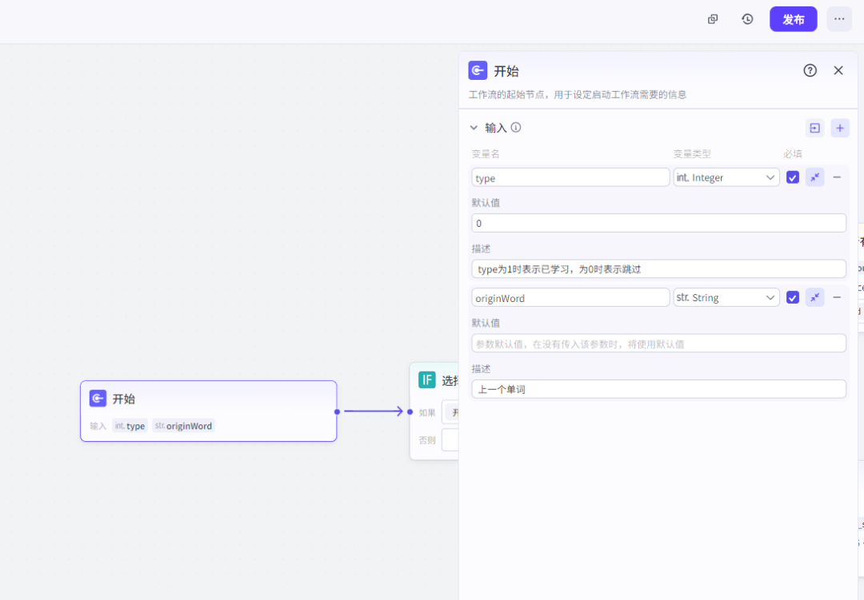Click the collapse arrows icon beside type checkbox
864x600 pixels.
coord(814,177)
